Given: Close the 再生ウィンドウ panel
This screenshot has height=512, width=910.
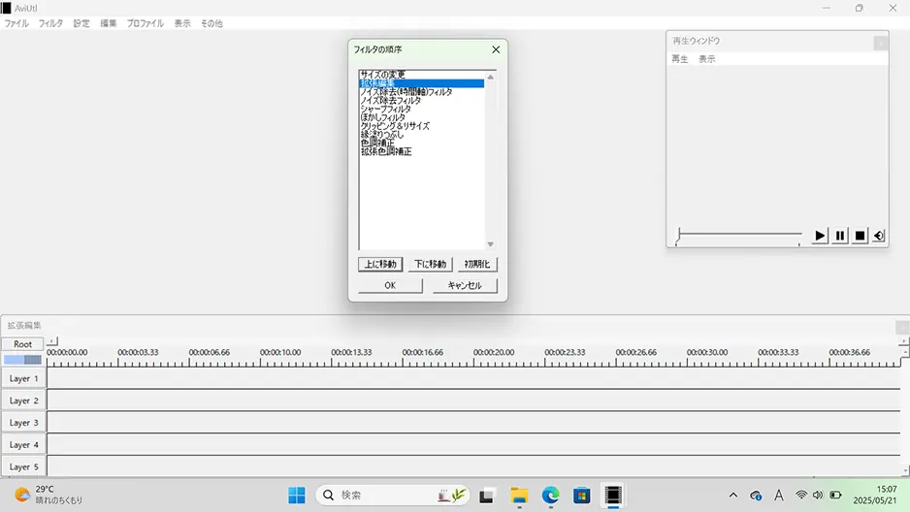Looking at the screenshot, I should (880, 43).
